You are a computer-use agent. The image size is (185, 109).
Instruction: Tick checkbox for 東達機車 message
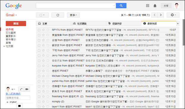39,35
